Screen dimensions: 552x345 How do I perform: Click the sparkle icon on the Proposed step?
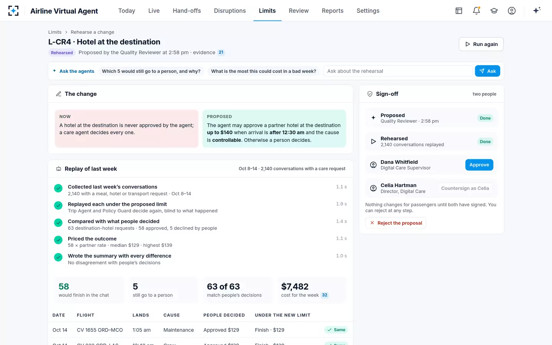[373, 118]
